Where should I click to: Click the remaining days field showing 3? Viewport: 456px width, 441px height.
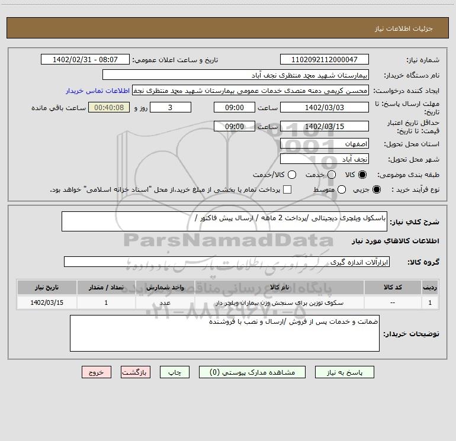171,107
